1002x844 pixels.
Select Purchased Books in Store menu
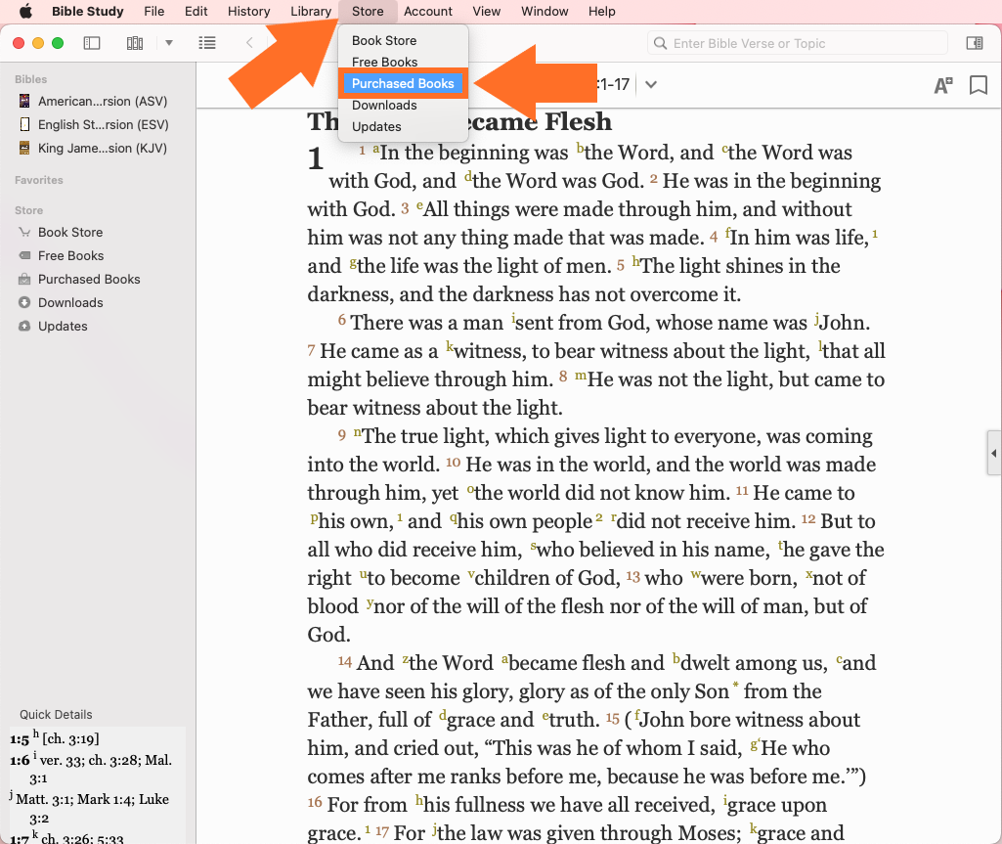pyautogui.click(x=403, y=84)
